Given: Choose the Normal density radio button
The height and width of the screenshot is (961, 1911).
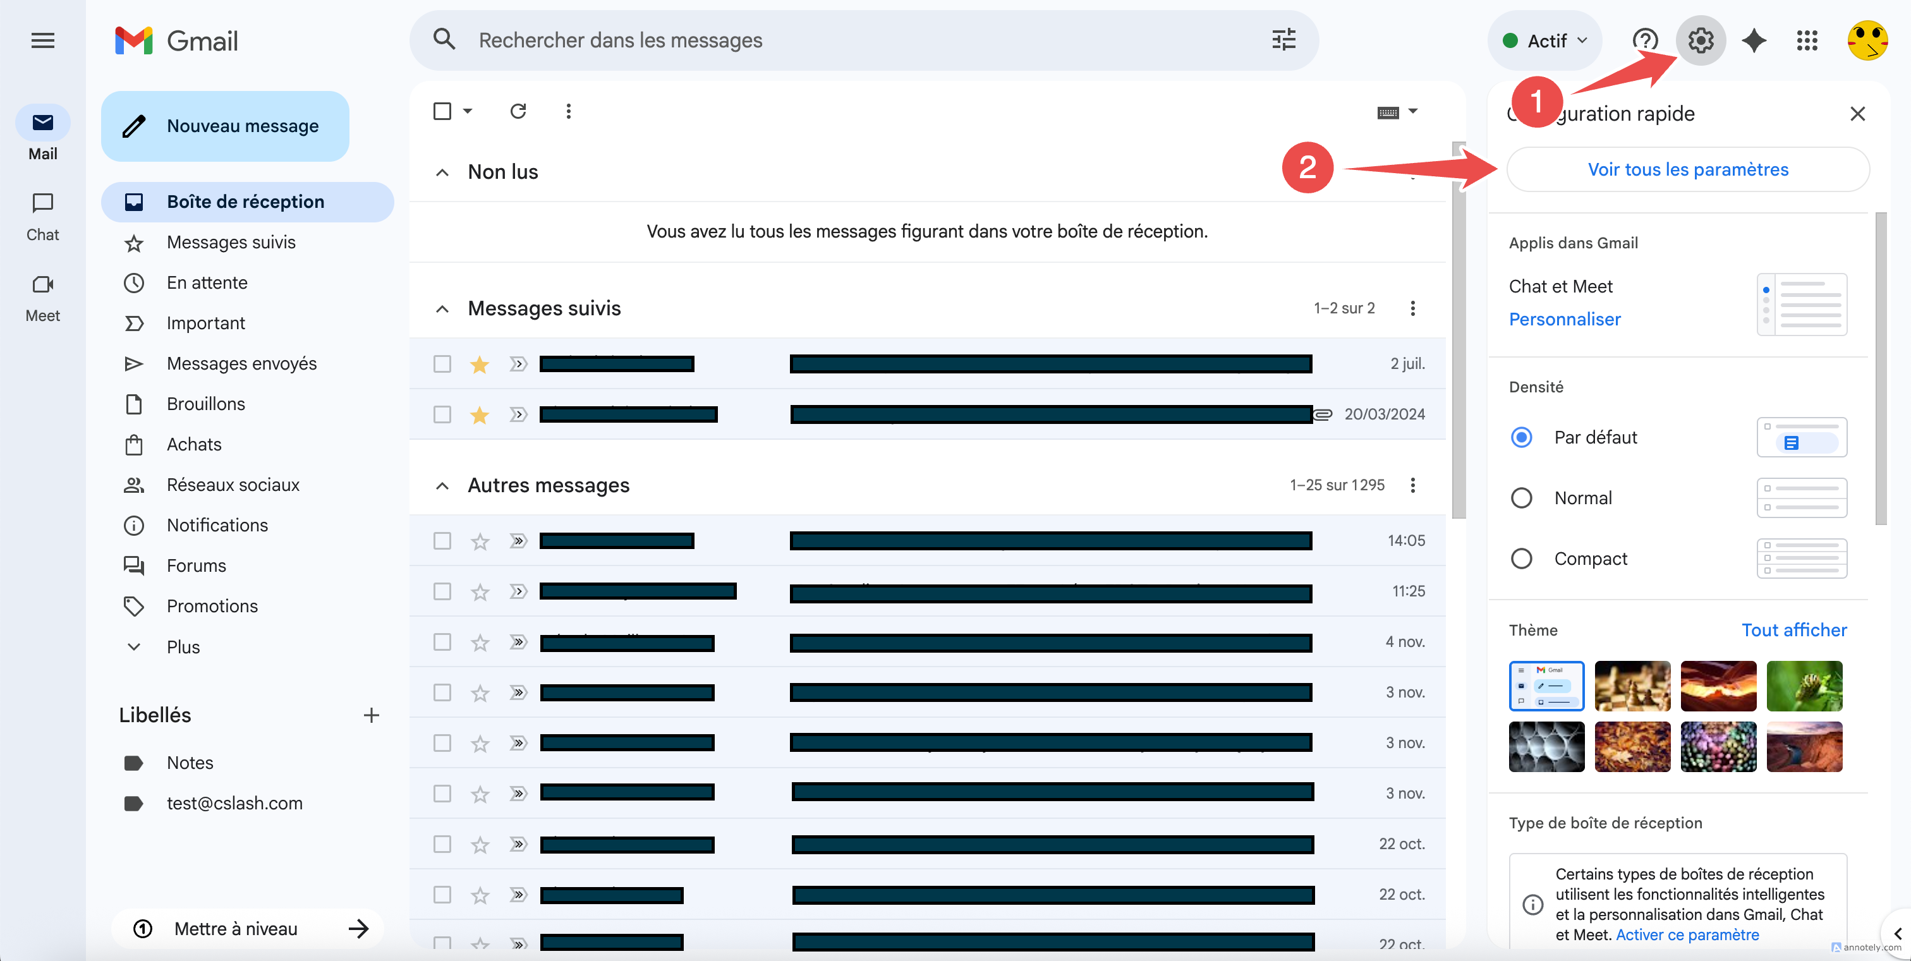Looking at the screenshot, I should tap(1521, 497).
